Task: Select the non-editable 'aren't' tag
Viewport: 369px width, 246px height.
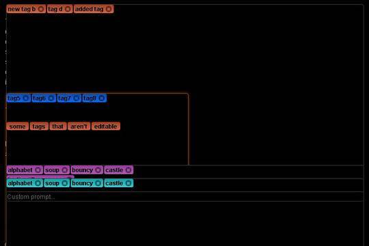Action: (x=79, y=126)
